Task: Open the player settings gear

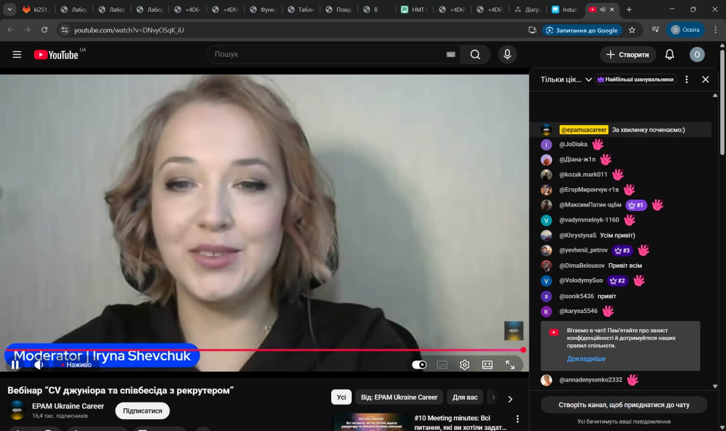Action: click(x=465, y=365)
